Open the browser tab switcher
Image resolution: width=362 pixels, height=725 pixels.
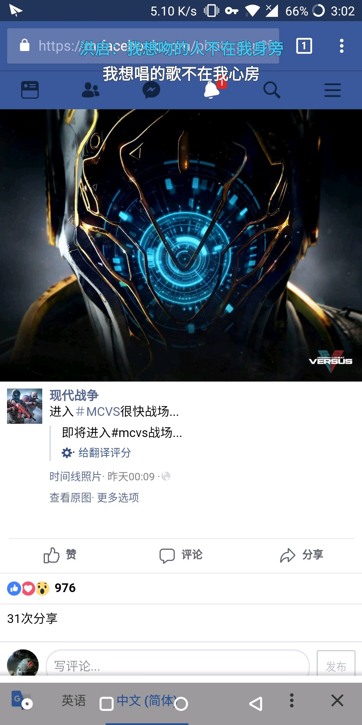(x=304, y=46)
